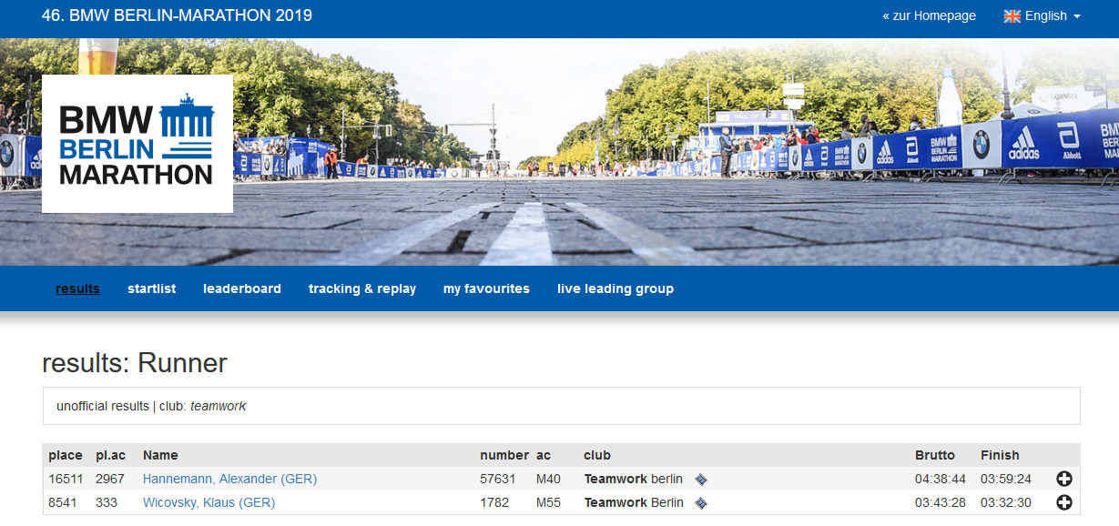The width and height of the screenshot is (1119, 526).
Task: Open tracking & replay tab
Action: (x=362, y=288)
